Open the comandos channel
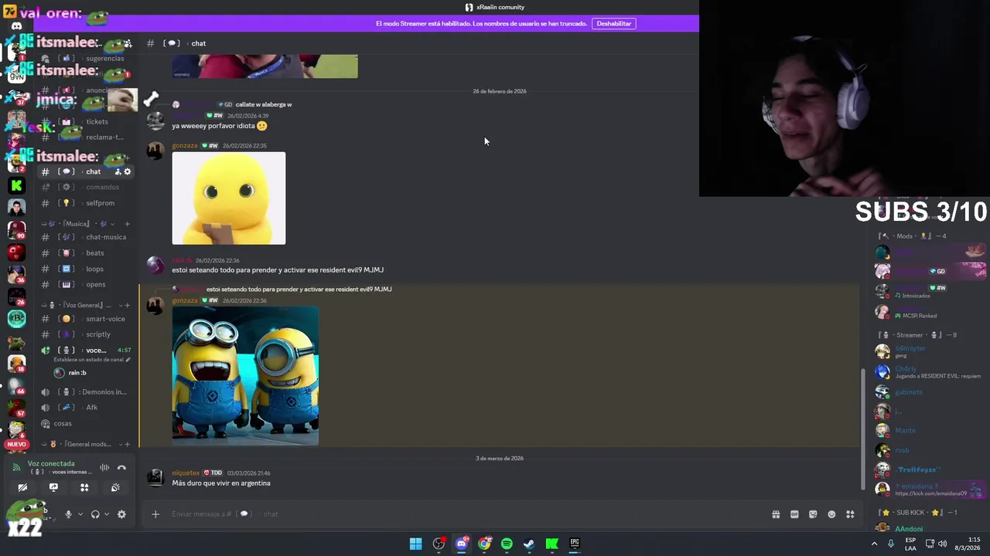 pyautogui.click(x=87, y=187)
